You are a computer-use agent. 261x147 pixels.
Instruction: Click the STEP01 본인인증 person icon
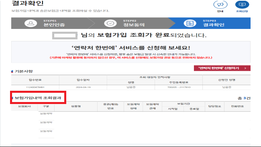click(31, 23)
